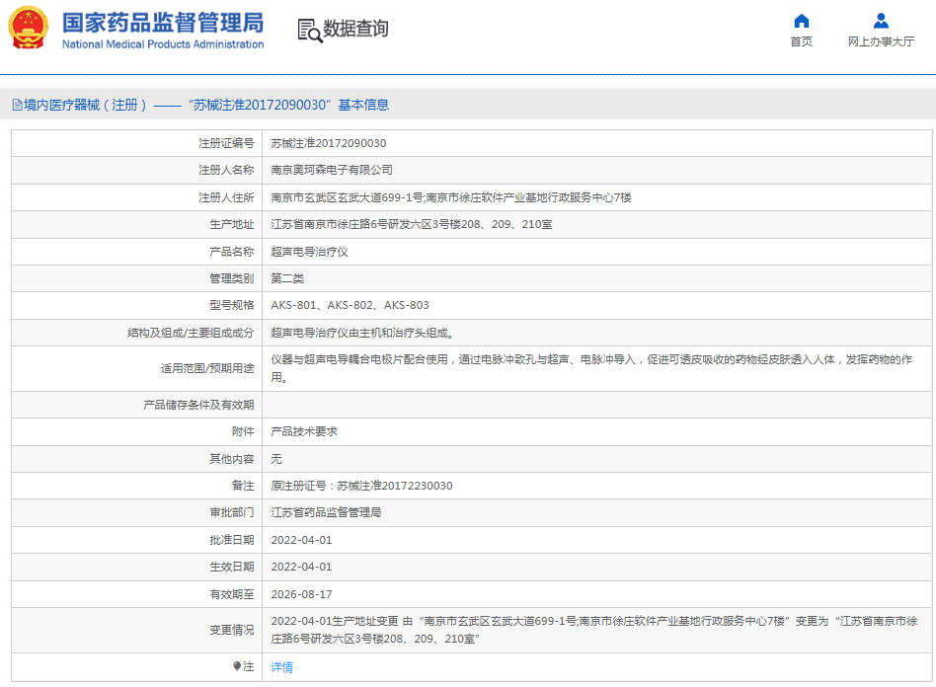This screenshot has height=687, width=936.
Task: Click registrant name 南京奥珂森电子有限公司
Action: [x=332, y=170]
